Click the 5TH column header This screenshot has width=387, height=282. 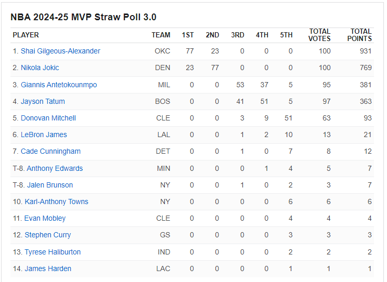coord(286,35)
